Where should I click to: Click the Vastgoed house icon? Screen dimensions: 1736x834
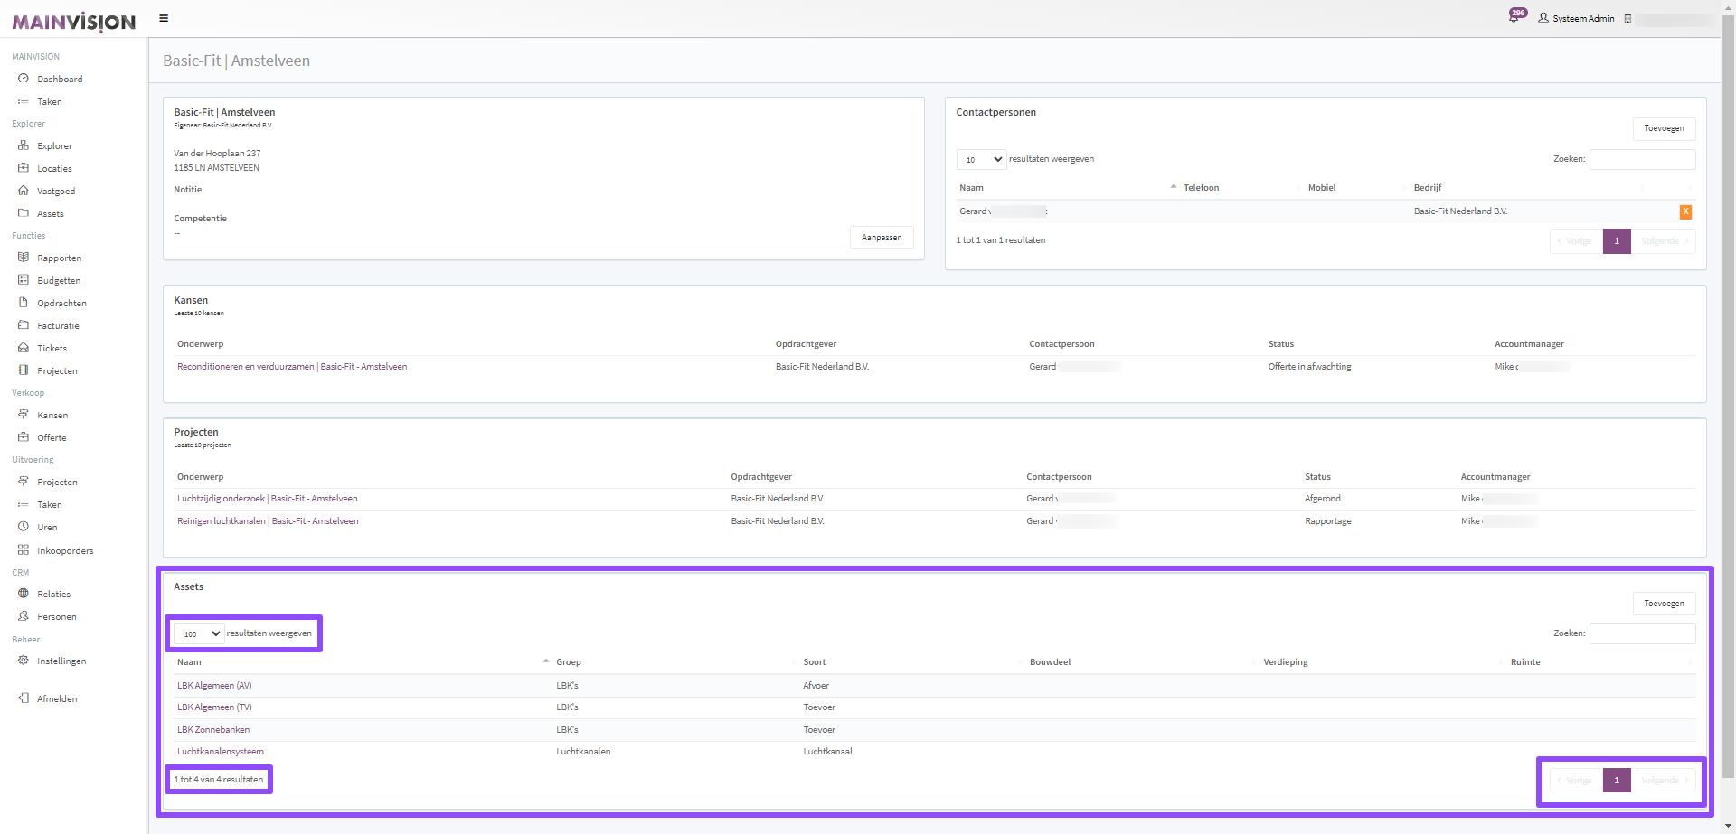[x=24, y=191]
